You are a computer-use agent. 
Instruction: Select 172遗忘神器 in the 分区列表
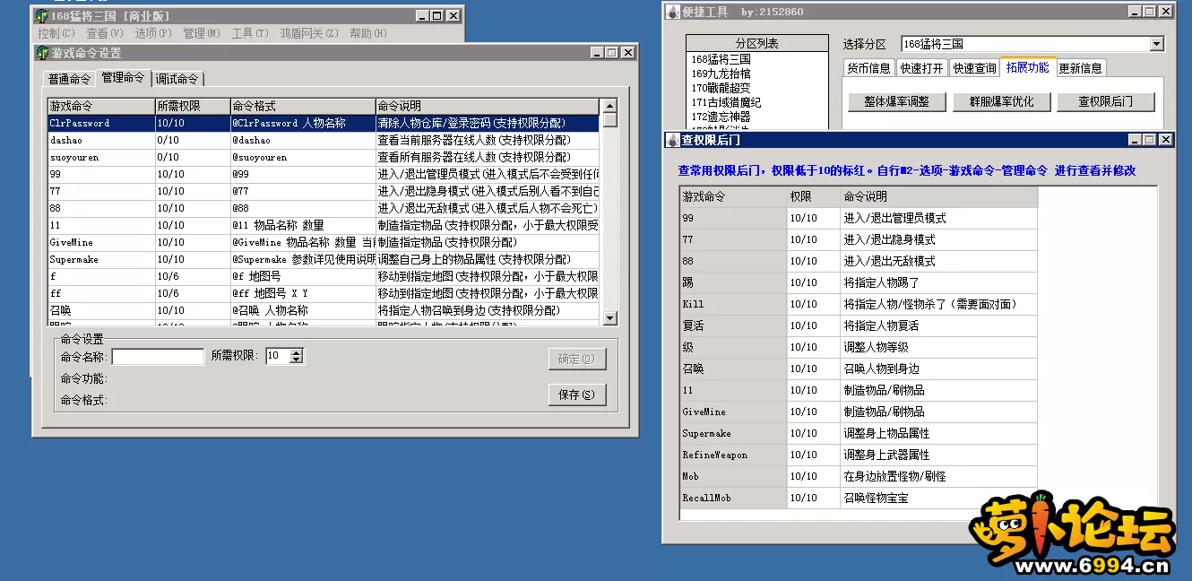coord(757,117)
